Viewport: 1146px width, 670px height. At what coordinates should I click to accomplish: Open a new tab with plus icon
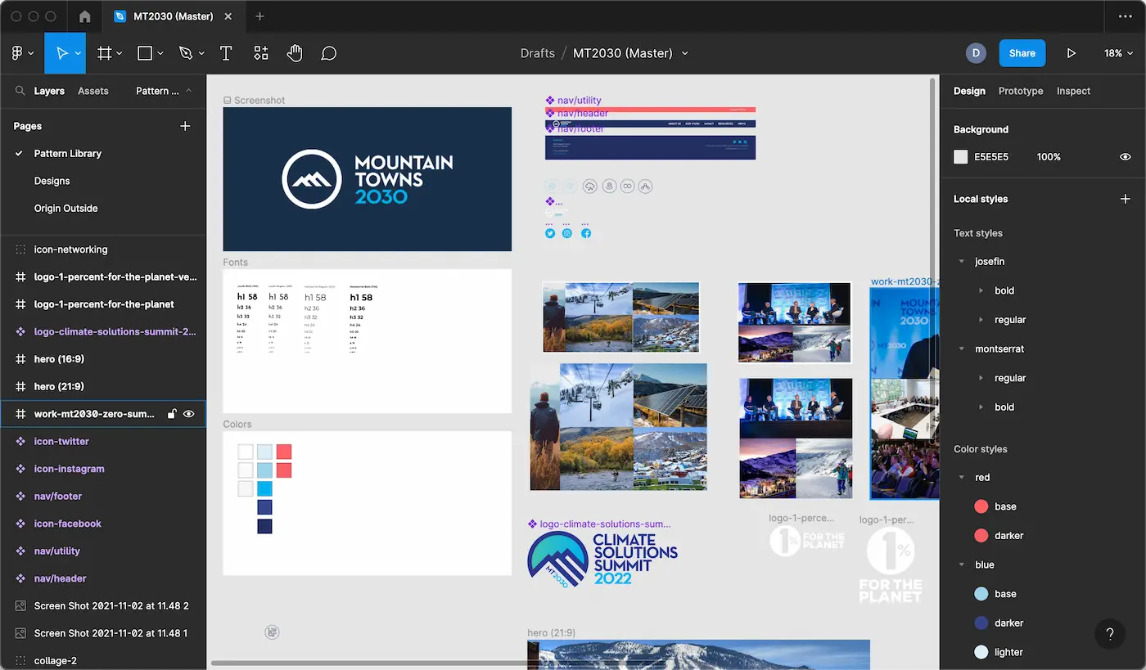259,16
